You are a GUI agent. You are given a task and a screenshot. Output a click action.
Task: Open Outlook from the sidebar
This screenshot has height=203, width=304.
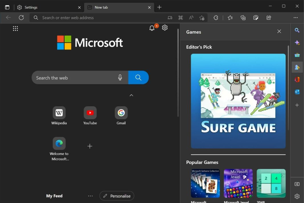coord(297,92)
